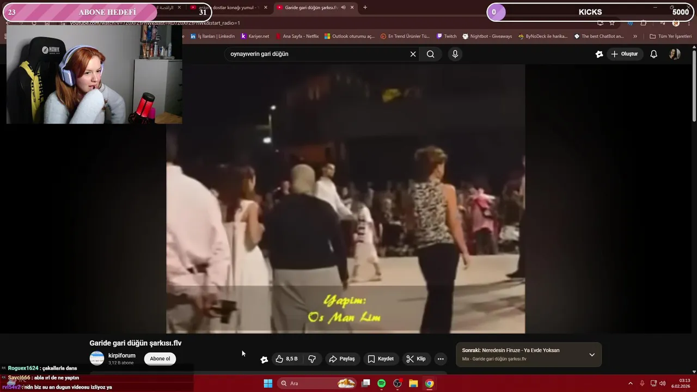Close the dostlar konağı yumul tab
This screenshot has width=697, height=392.
[x=266, y=8]
